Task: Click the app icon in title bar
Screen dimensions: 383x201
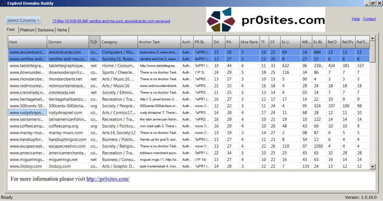Action: (3, 3)
